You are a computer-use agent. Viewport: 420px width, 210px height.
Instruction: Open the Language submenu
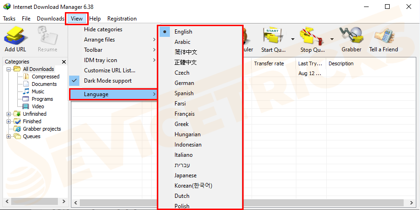point(113,94)
